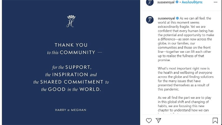The image size is (222, 125).
Task: Like the post with the heart icon
Action: coord(149,120)
